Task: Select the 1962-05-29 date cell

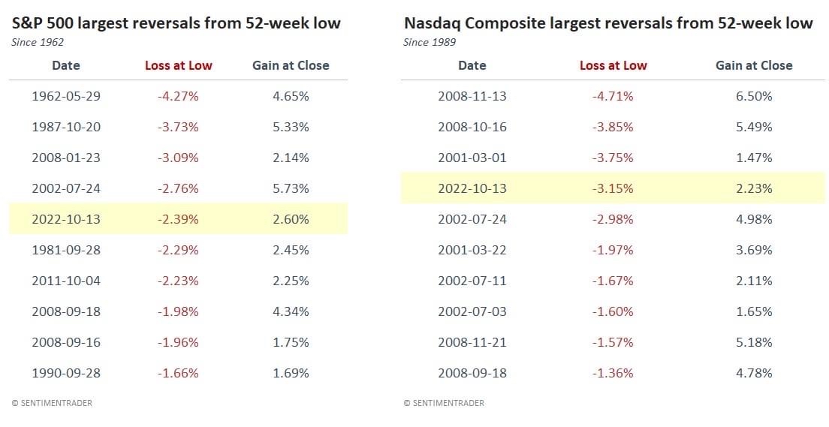Action: (66, 96)
